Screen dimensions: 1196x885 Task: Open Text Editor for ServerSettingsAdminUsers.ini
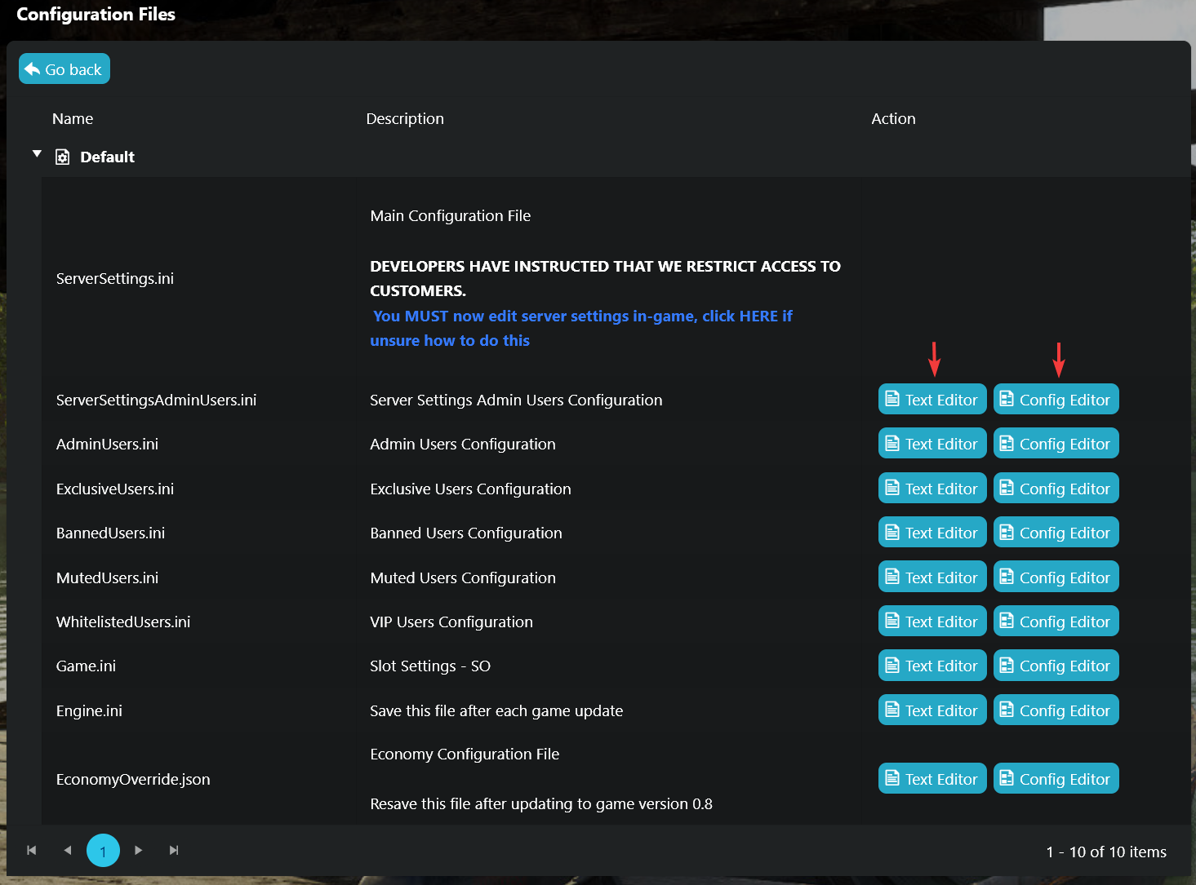pos(931,400)
